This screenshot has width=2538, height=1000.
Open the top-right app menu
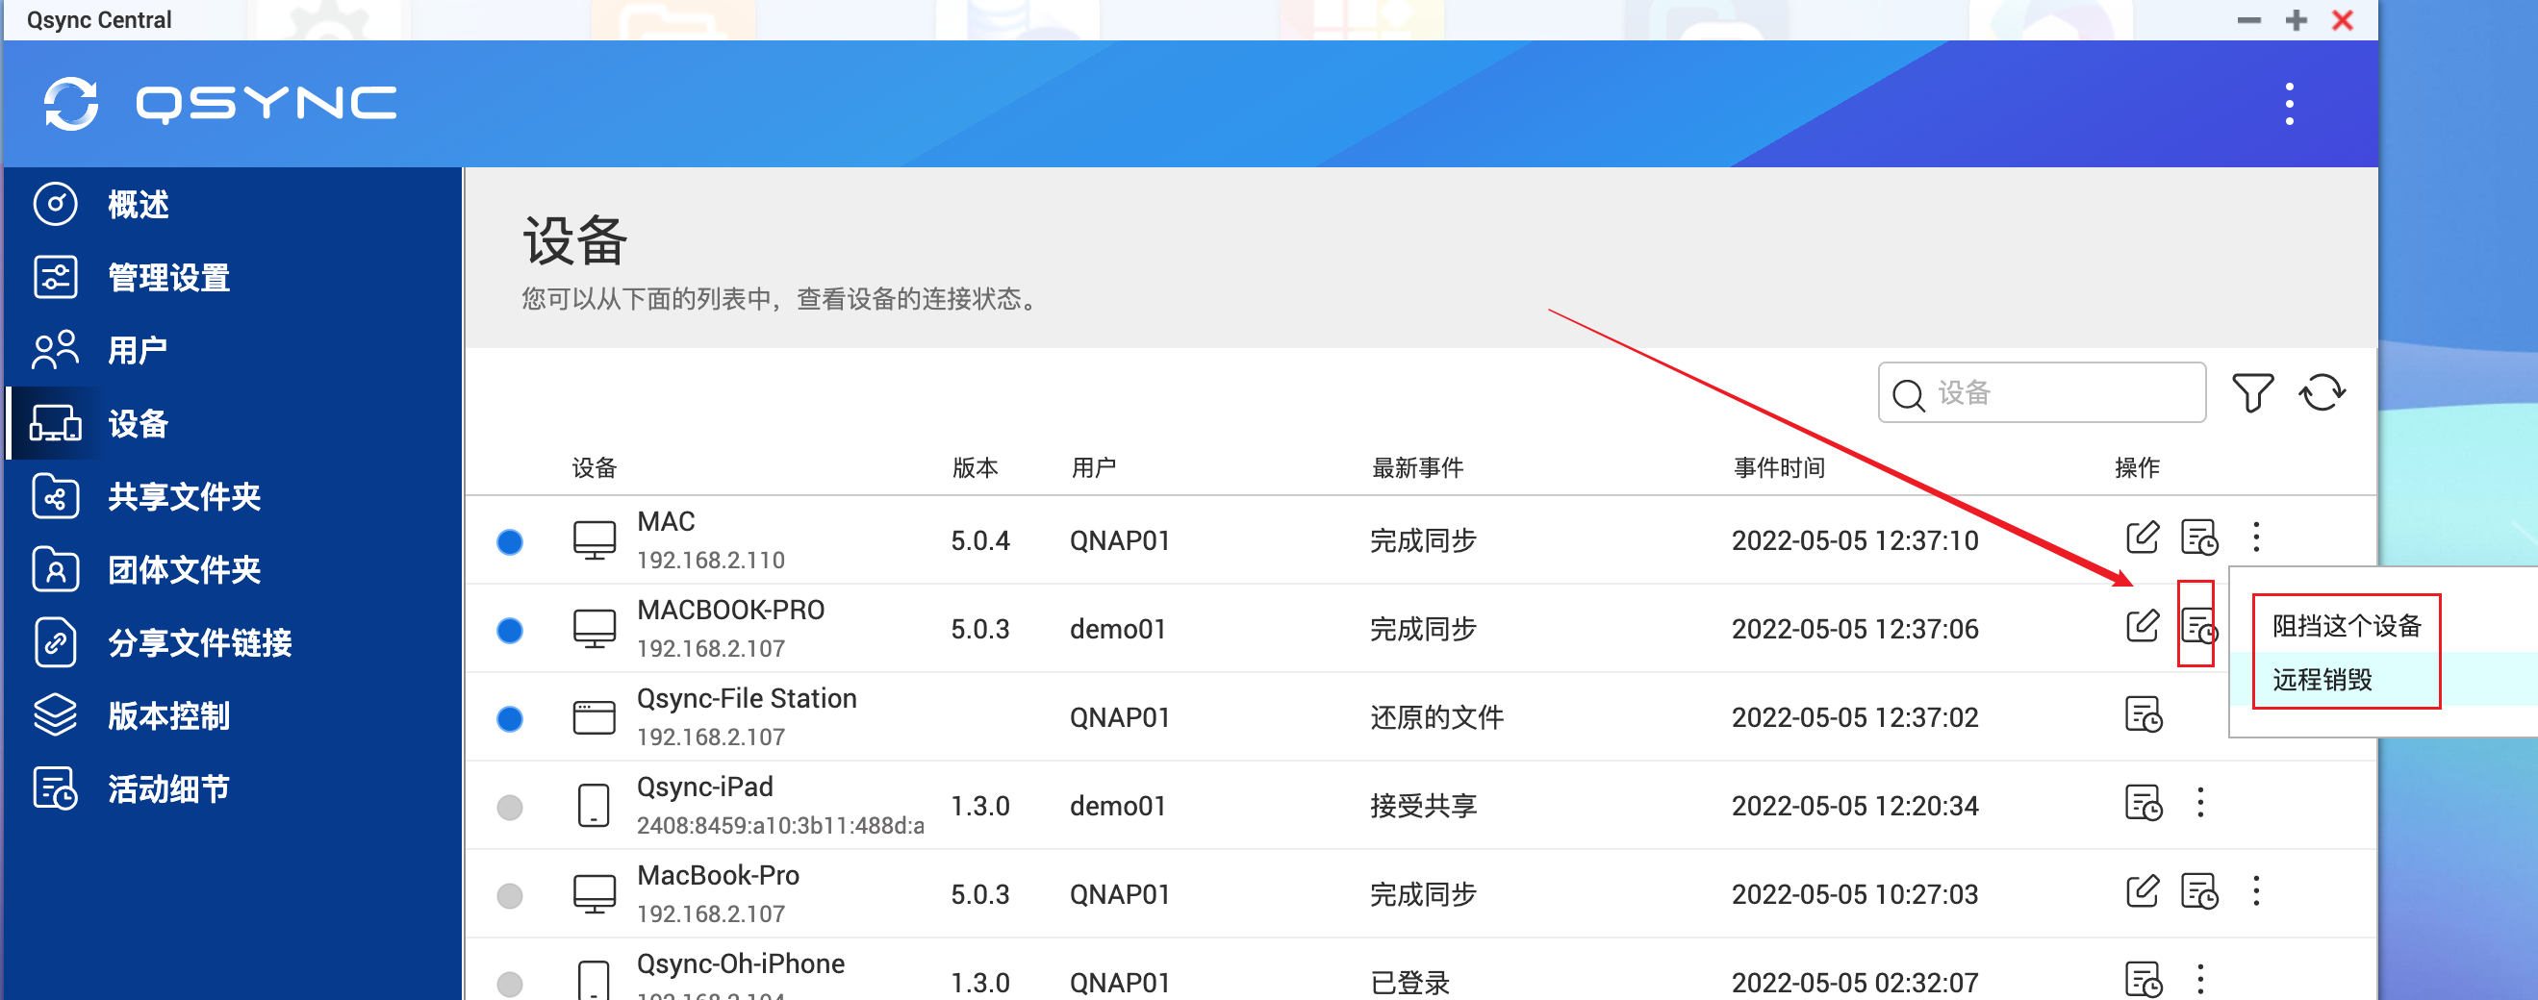[2290, 103]
